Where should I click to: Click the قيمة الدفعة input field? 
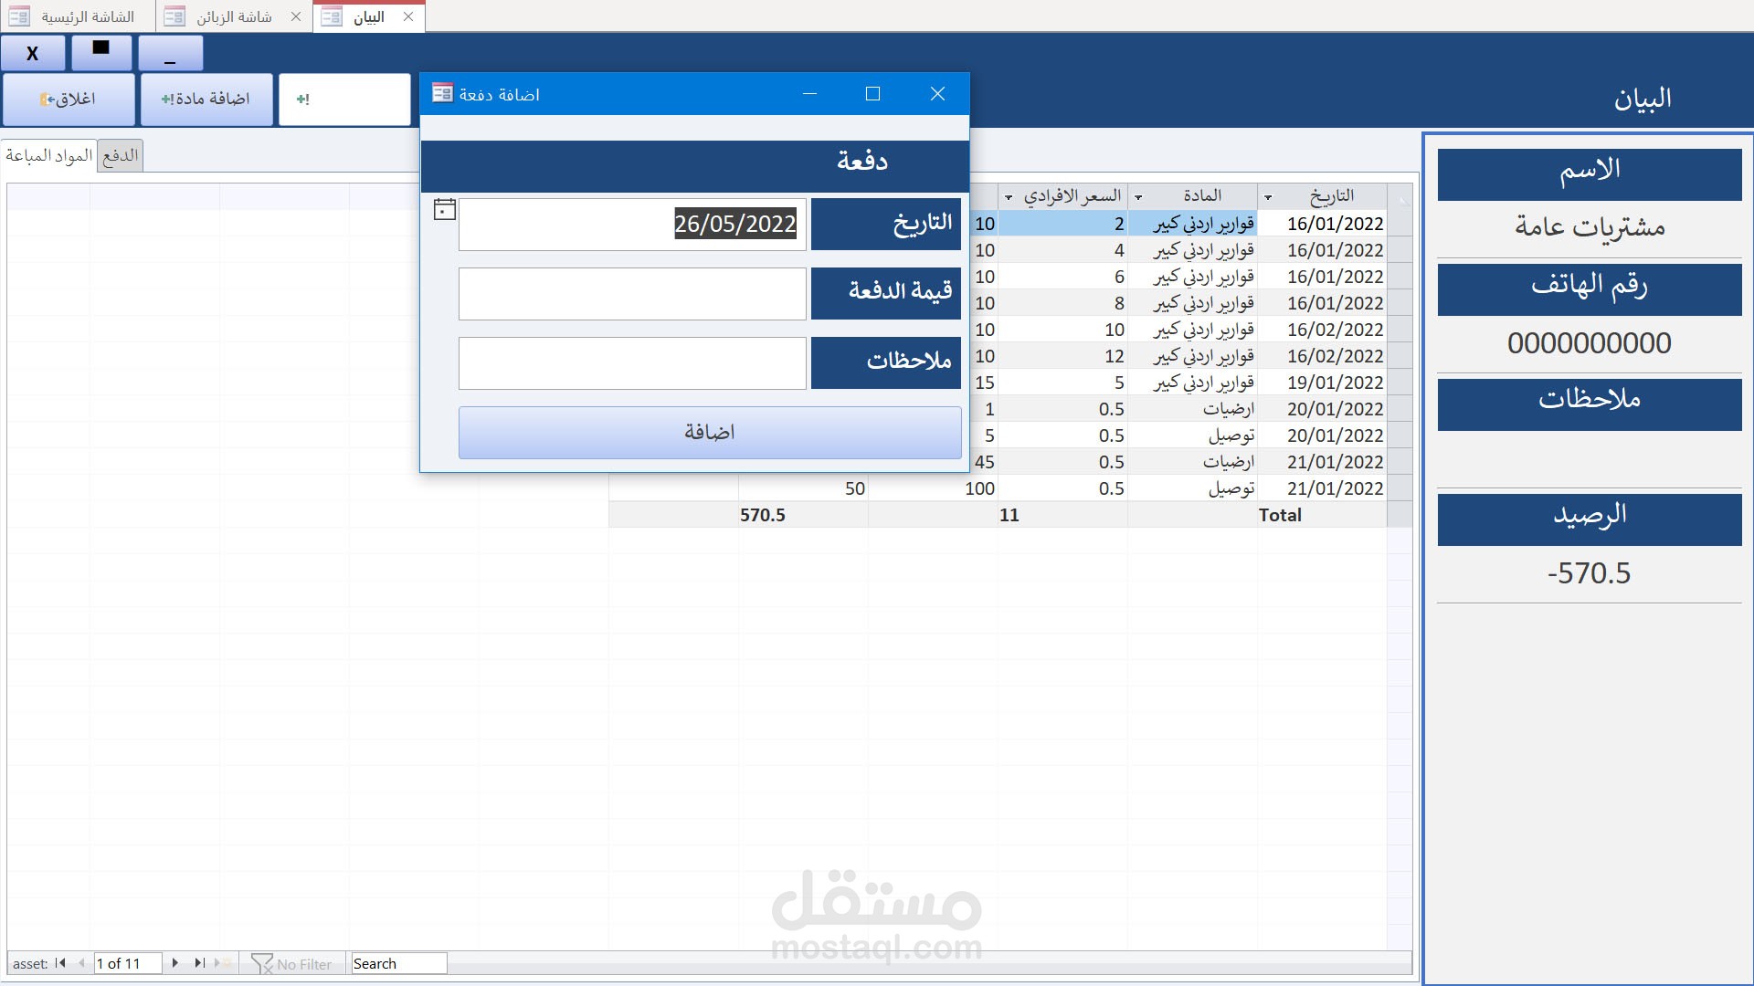(632, 294)
